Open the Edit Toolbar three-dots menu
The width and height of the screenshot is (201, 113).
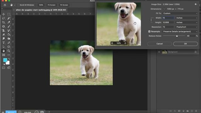9,55
